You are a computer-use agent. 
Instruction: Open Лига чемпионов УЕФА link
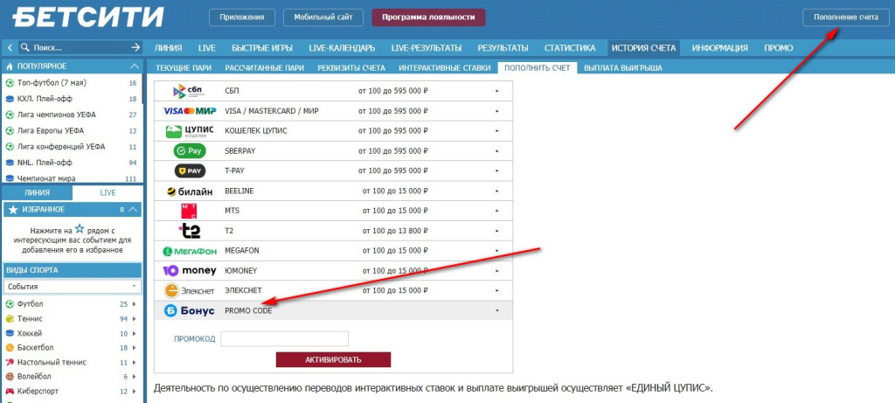(57, 115)
